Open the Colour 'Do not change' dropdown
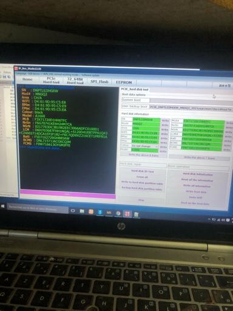The image size is (233, 311). coord(145,146)
